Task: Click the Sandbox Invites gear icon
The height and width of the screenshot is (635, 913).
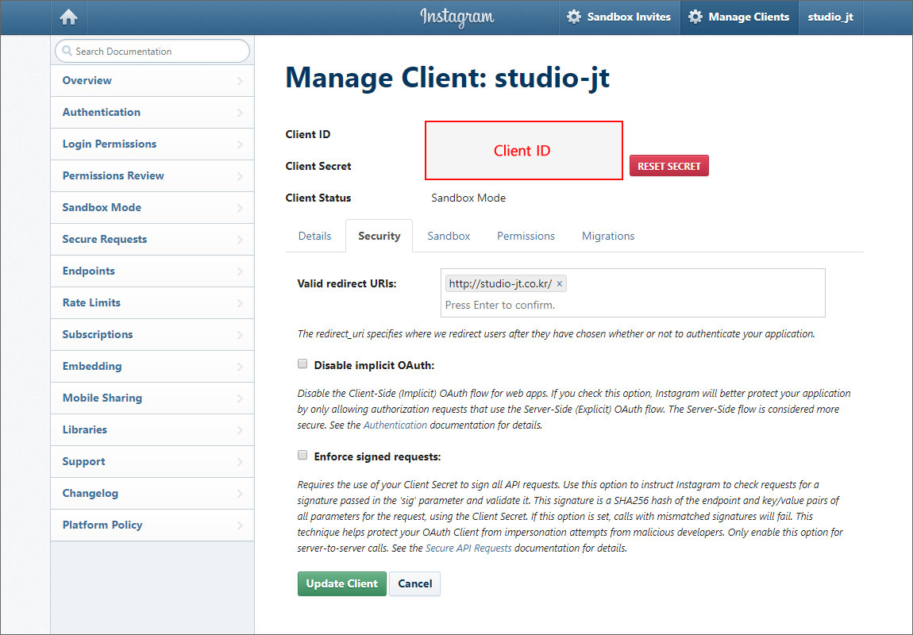Action: coord(574,17)
